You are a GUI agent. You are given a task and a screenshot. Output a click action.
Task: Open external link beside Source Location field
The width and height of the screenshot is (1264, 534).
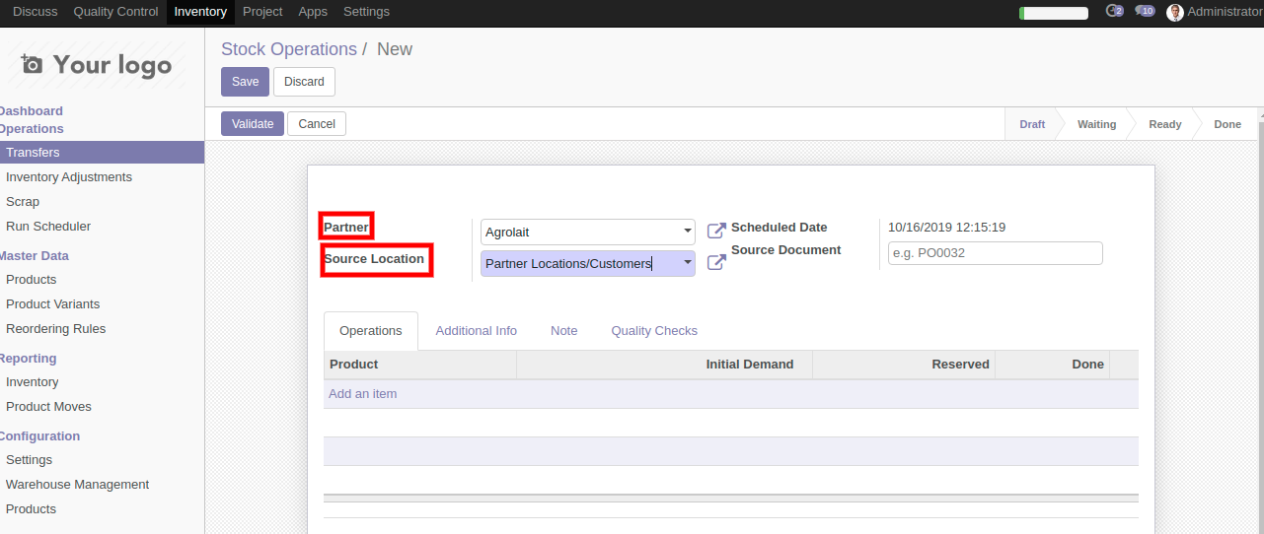(716, 263)
